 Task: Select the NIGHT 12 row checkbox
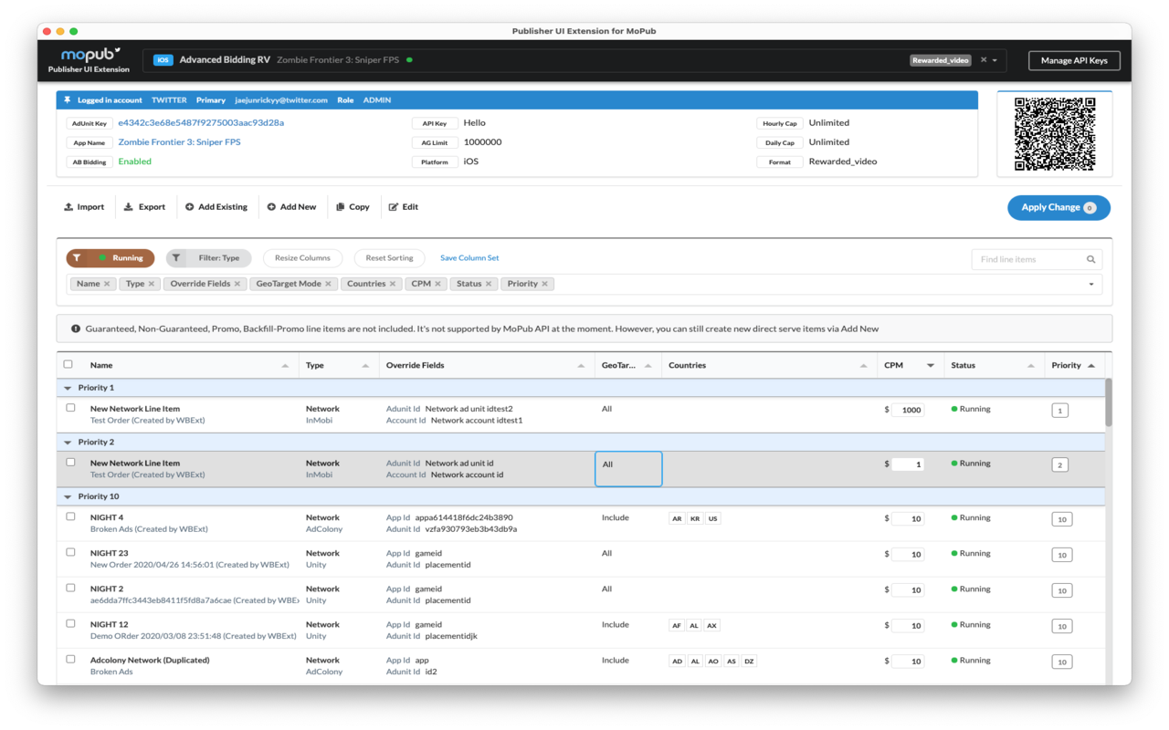[70, 623]
